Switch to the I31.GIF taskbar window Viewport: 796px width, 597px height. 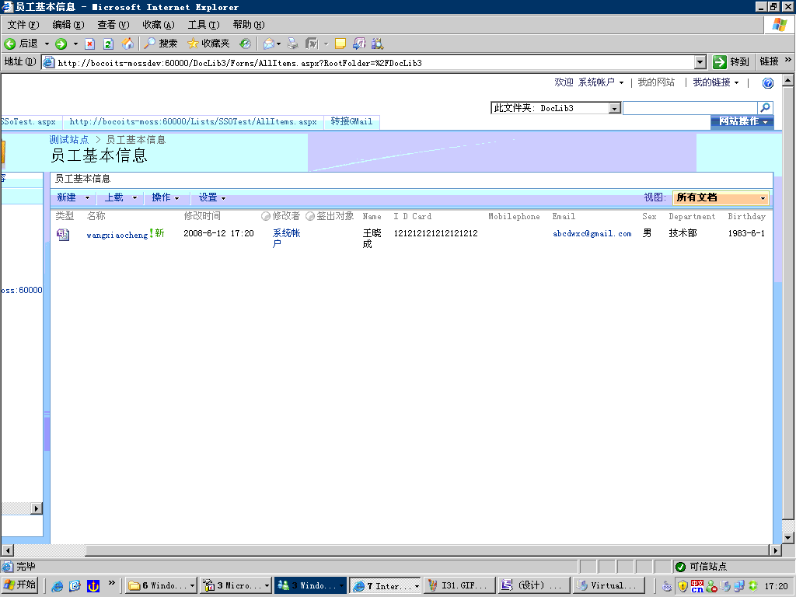pos(459,585)
